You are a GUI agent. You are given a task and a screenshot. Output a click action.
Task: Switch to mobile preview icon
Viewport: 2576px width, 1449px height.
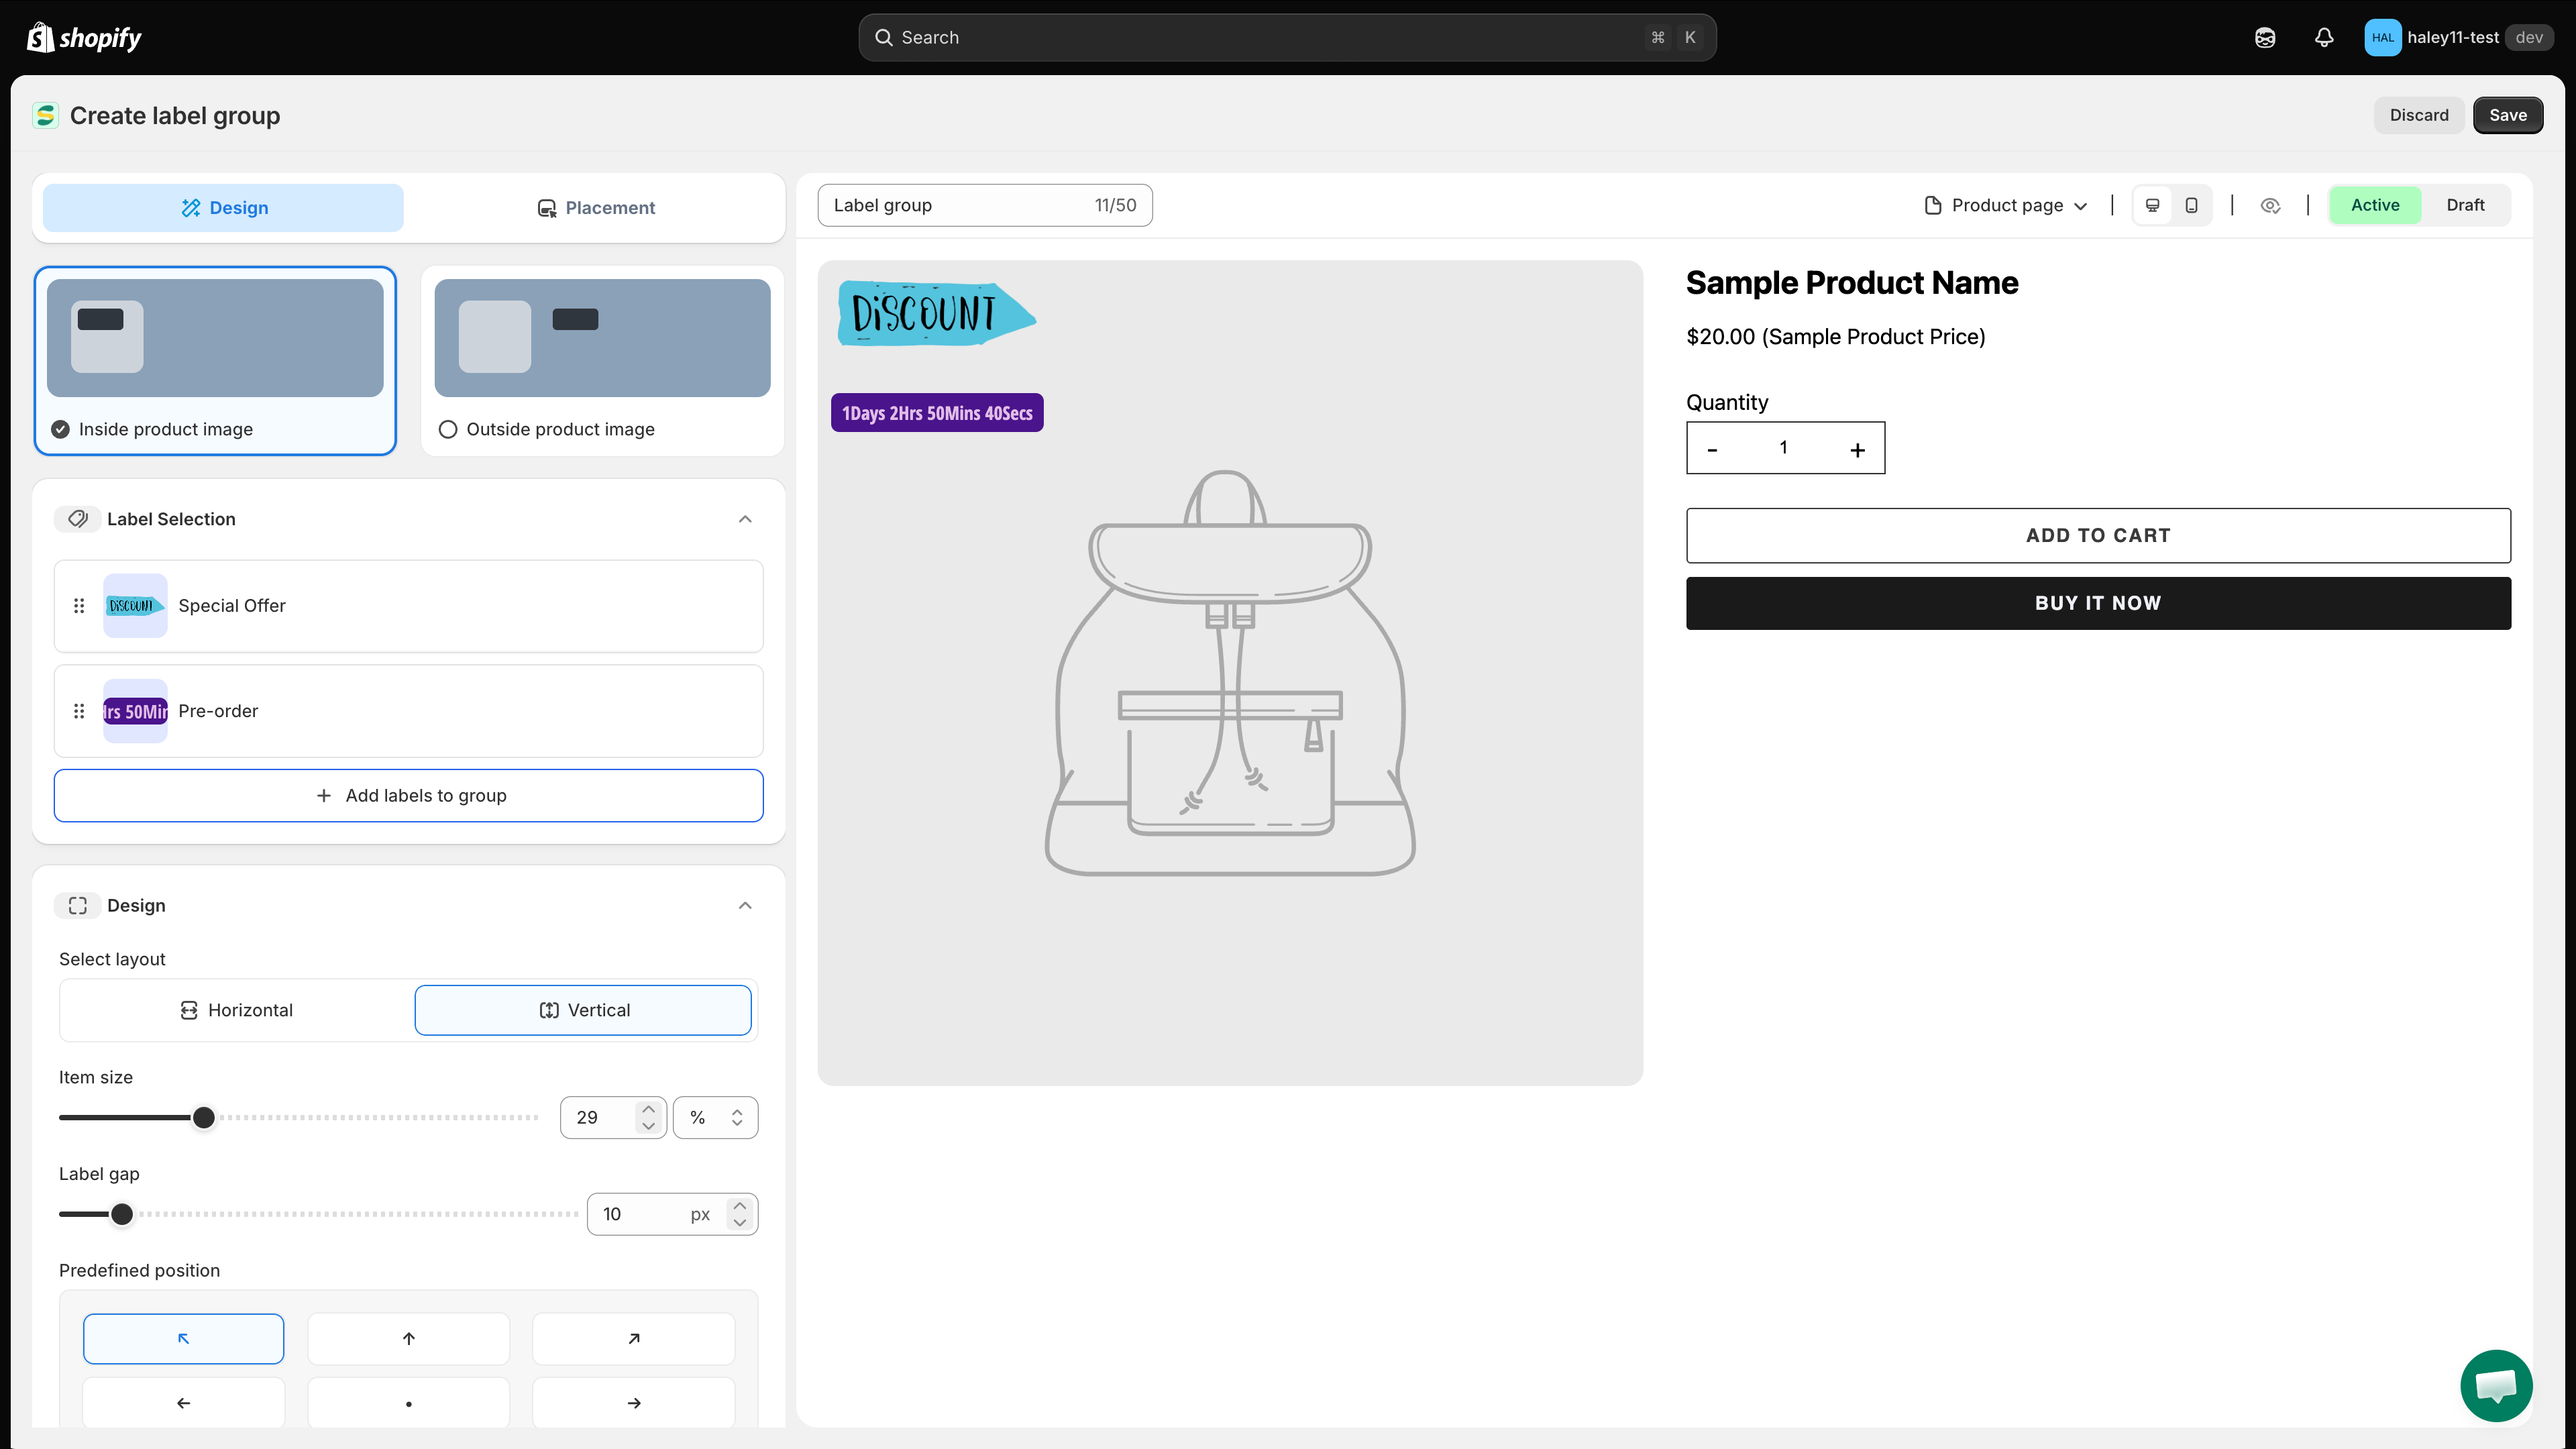[x=2191, y=205]
